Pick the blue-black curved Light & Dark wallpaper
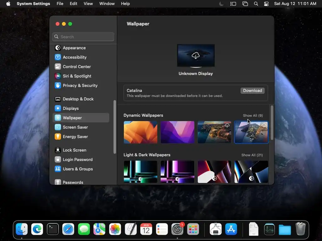This screenshot has width=322, height=241. click(x=251, y=172)
